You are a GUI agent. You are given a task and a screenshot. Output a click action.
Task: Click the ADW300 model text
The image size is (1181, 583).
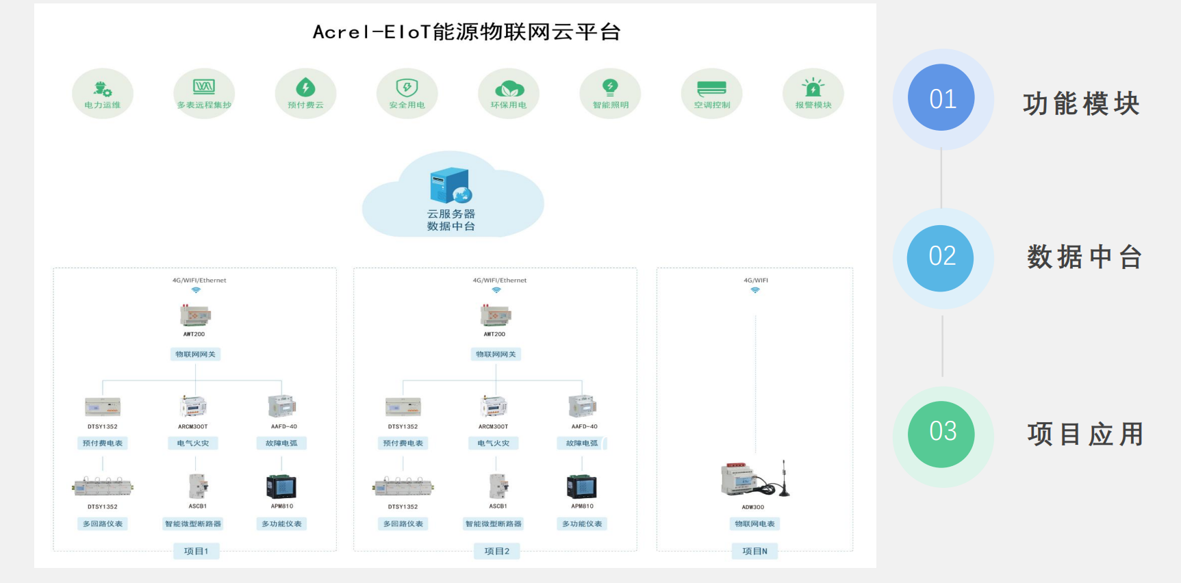(x=753, y=507)
